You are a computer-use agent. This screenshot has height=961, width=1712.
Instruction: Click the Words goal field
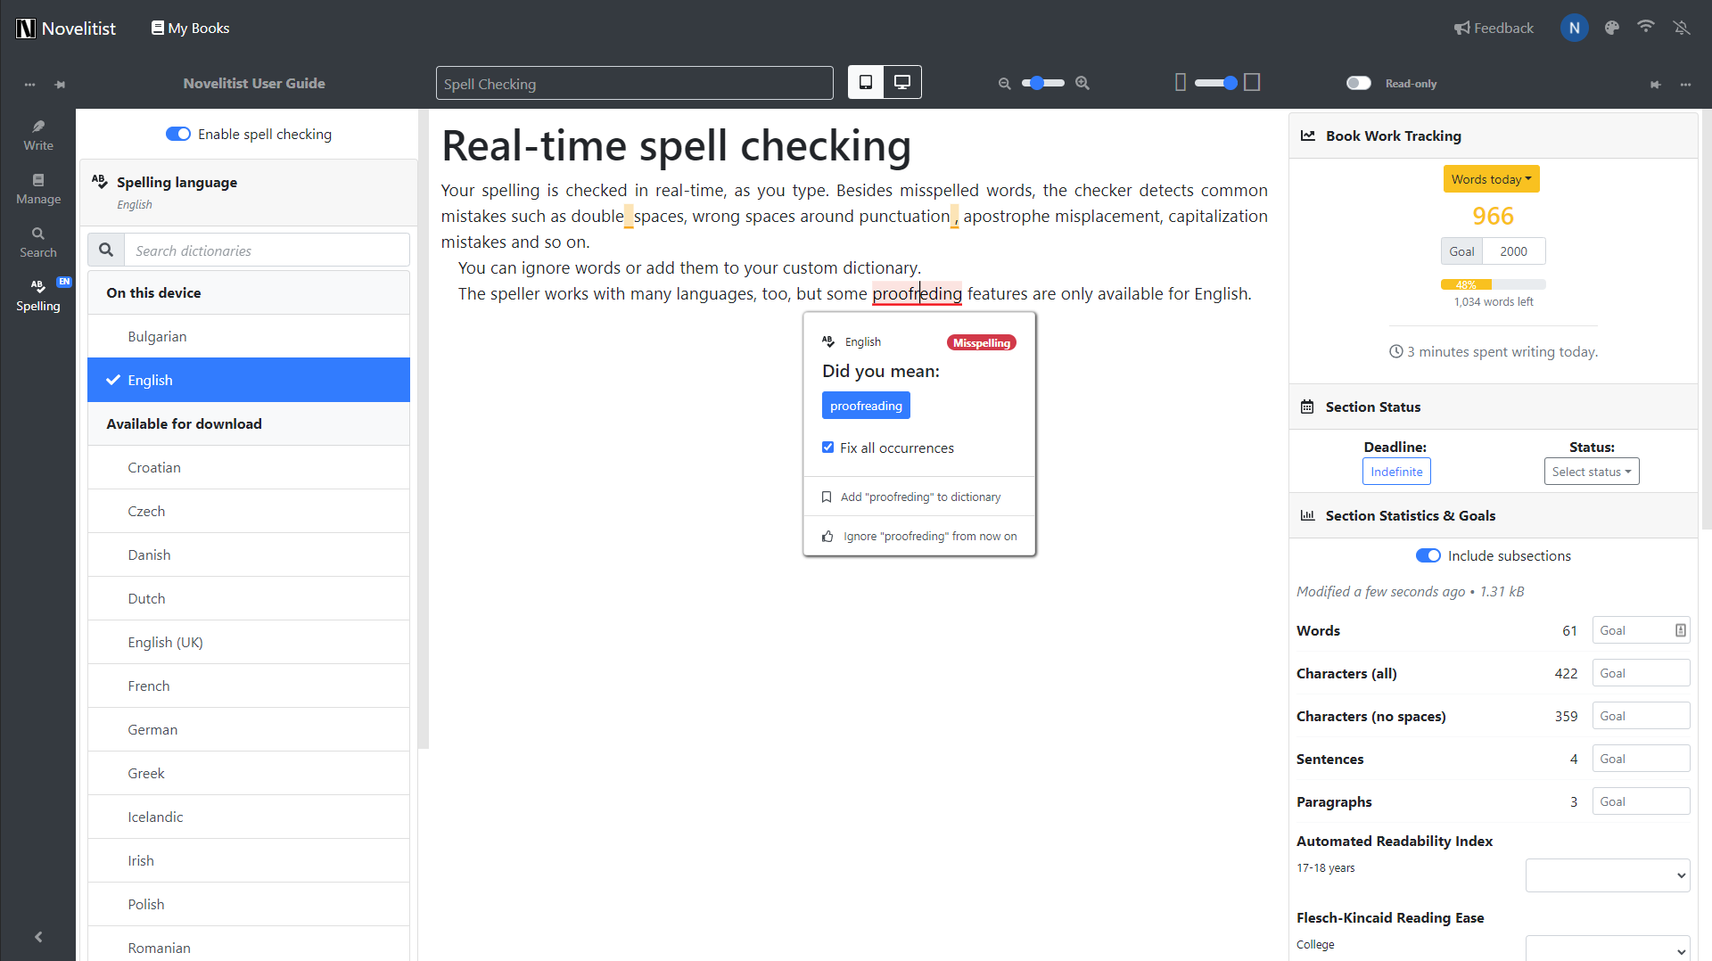tap(1641, 630)
